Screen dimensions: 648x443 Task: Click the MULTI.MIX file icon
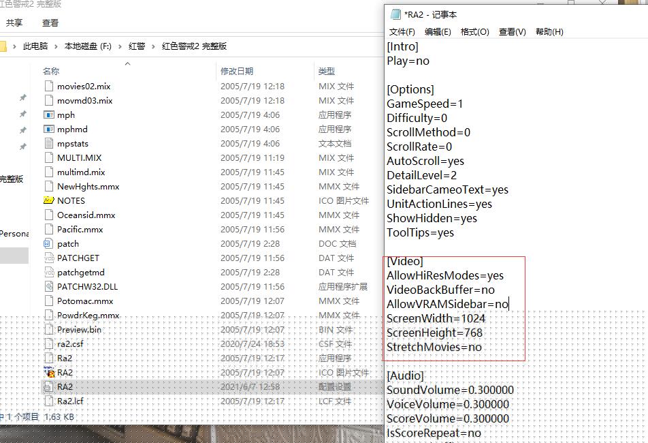tap(49, 157)
